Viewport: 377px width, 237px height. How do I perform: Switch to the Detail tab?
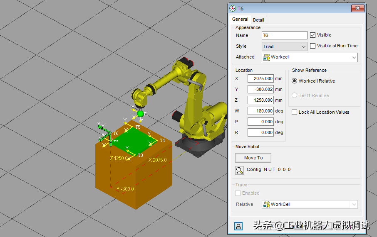pos(258,20)
